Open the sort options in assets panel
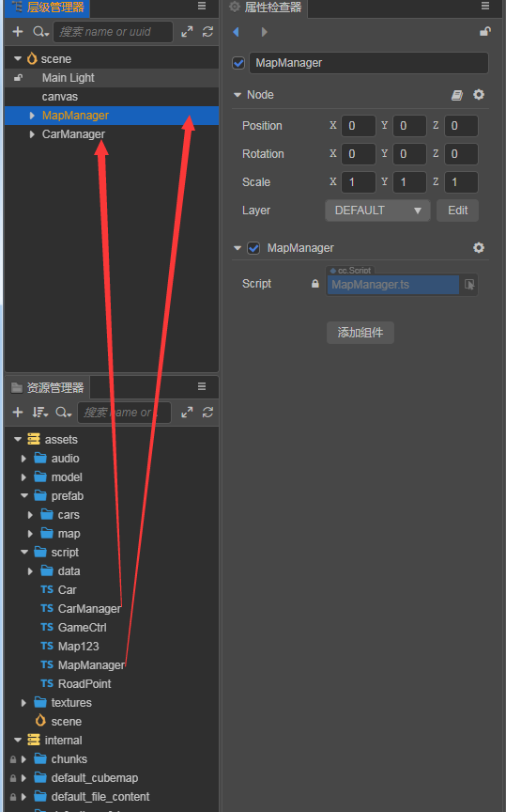506x812 pixels. tap(39, 413)
